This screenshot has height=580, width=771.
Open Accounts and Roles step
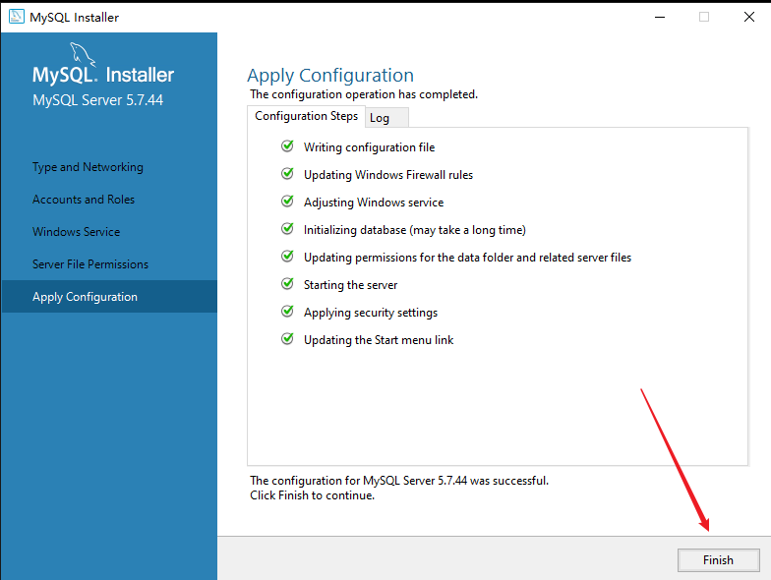pyautogui.click(x=84, y=200)
